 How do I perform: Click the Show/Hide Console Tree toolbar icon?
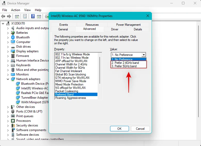coord(17,16)
